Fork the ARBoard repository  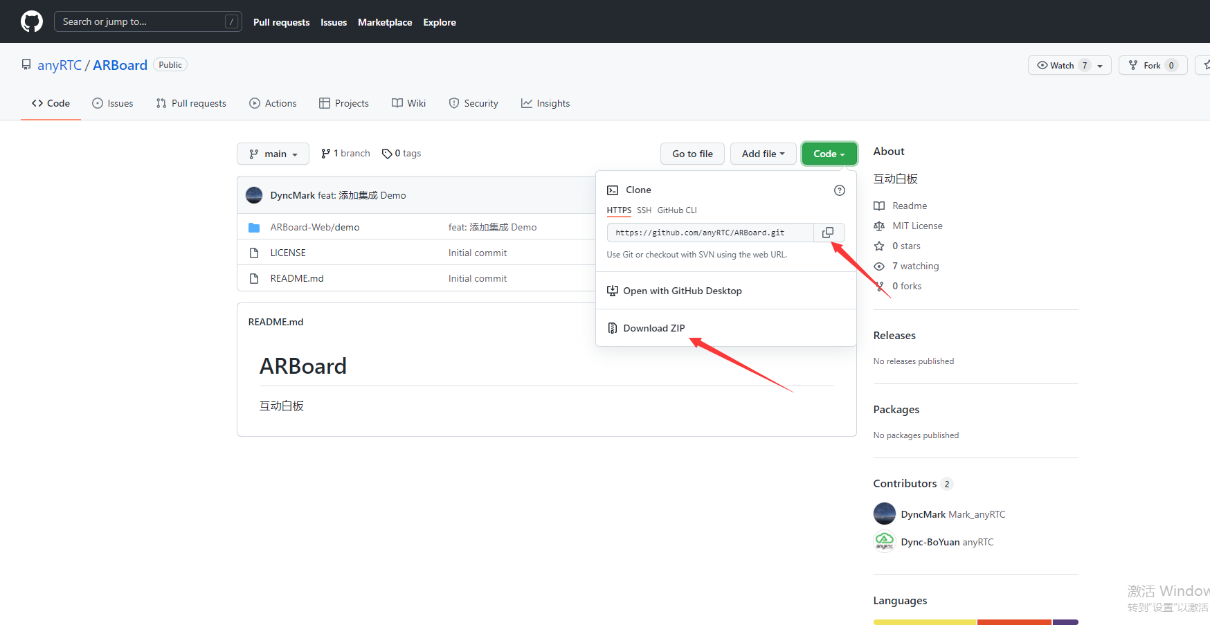1153,65
